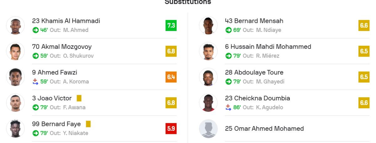
Task: Click Bernard Mensah's 6.6 rating badge
Action: [x=364, y=26]
